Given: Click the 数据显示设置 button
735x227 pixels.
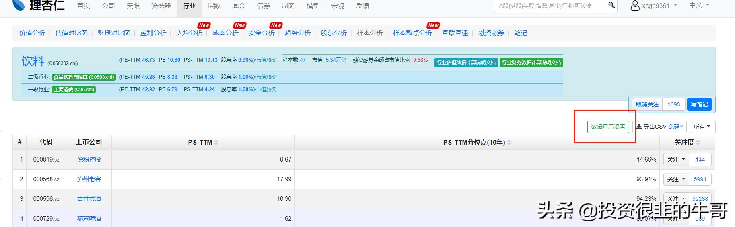Looking at the screenshot, I should (608, 127).
